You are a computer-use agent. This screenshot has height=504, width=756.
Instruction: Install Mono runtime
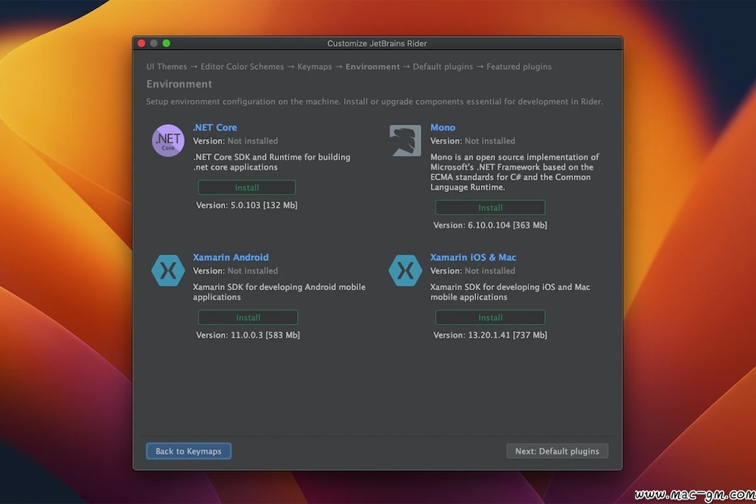490,208
